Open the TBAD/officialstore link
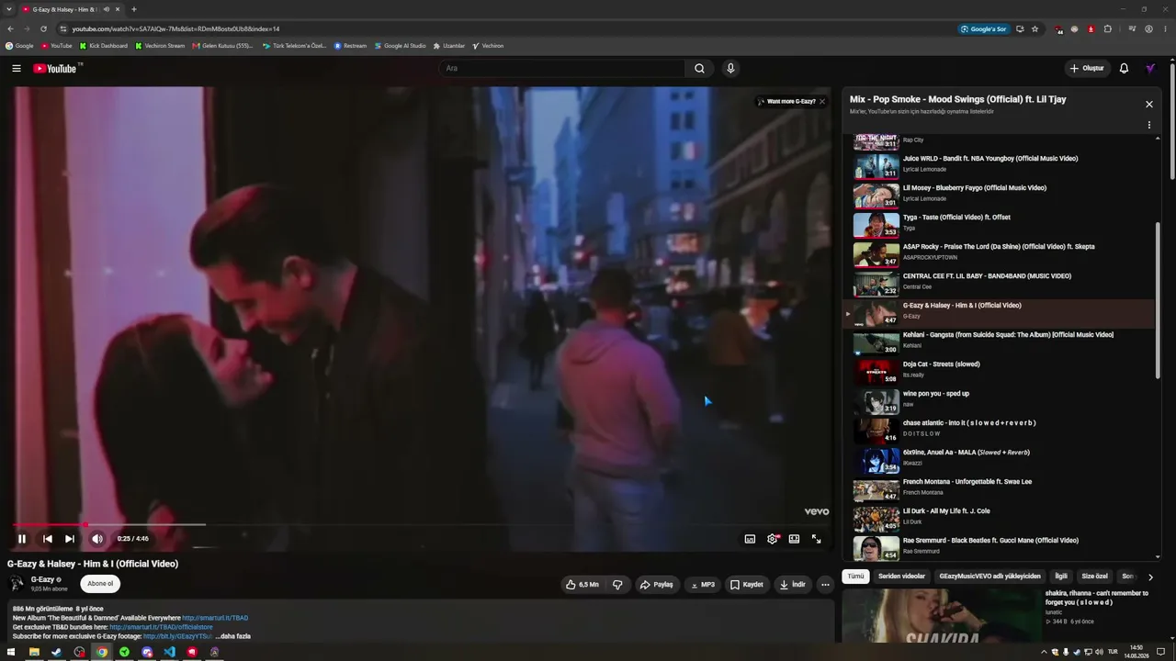The height and width of the screenshot is (661, 1176). [161, 627]
